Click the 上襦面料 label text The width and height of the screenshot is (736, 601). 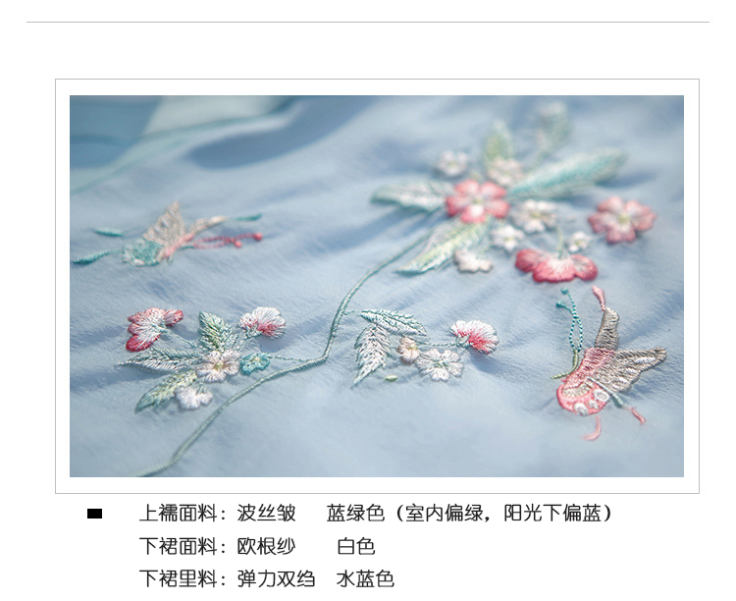[x=178, y=514]
